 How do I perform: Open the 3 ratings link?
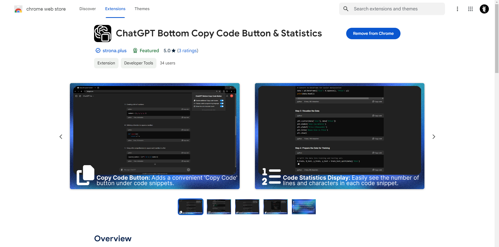(188, 50)
